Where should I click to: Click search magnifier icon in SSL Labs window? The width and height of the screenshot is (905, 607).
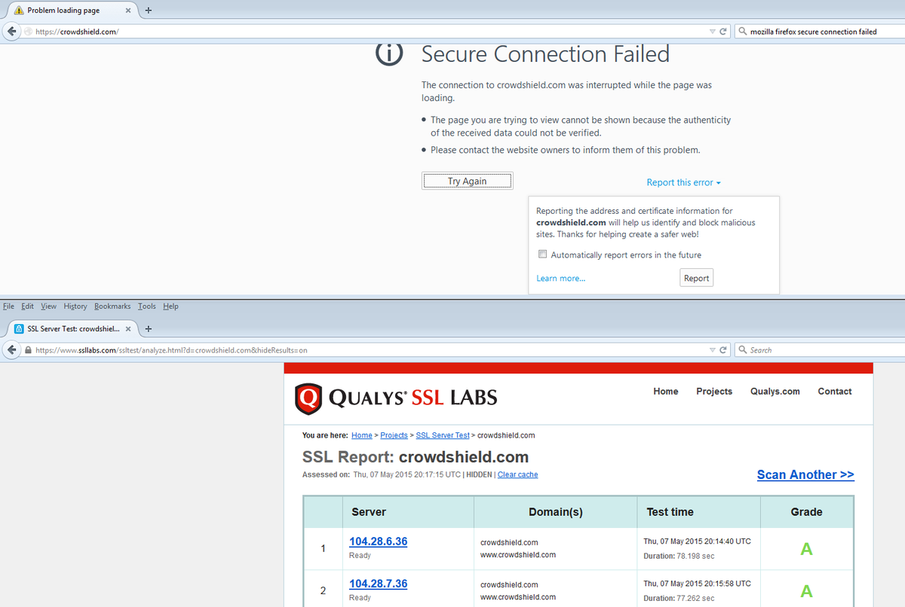tap(743, 350)
